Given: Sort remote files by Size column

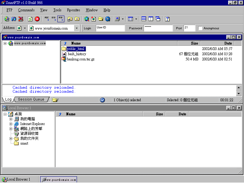Looking at the screenshot, I should tap(189, 43).
